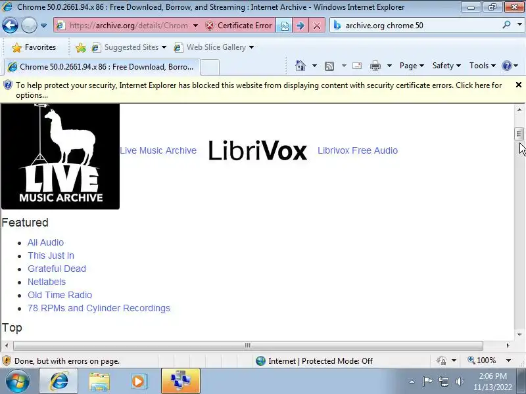This screenshot has height=394, width=526.
Task: Click the 100% zoom level button
Action: [x=482, y=361]
